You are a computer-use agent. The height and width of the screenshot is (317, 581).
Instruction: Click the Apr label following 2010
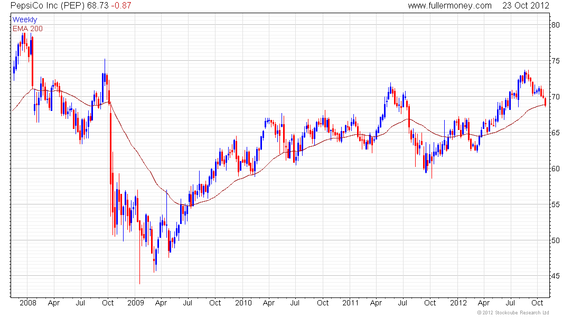[269, 303]
